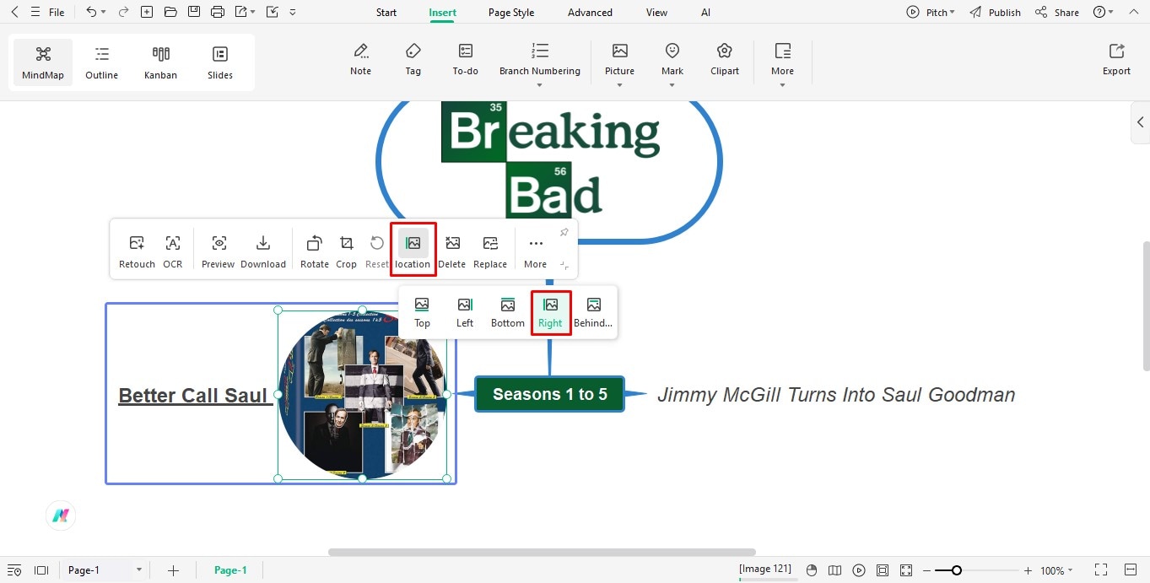Open the Pitch dropdown
This screenshot has height=583, width=1150.
tap(931, 13)
